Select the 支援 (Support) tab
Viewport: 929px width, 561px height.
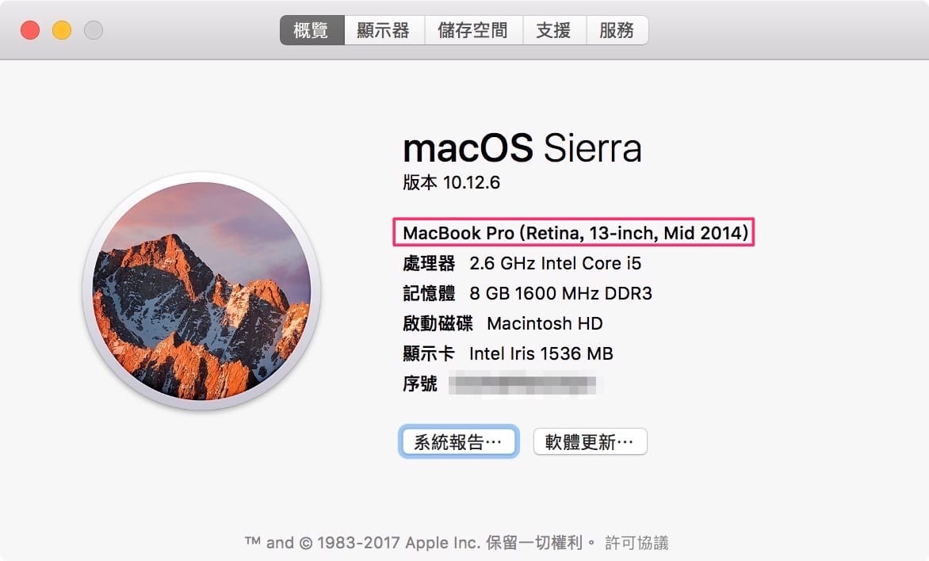[x=554, y=29]
